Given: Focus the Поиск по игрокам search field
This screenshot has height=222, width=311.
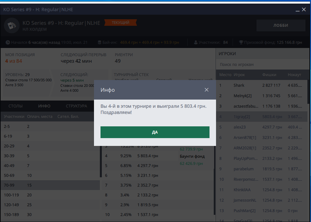Looking at the screenshot, I should (262, 64).
